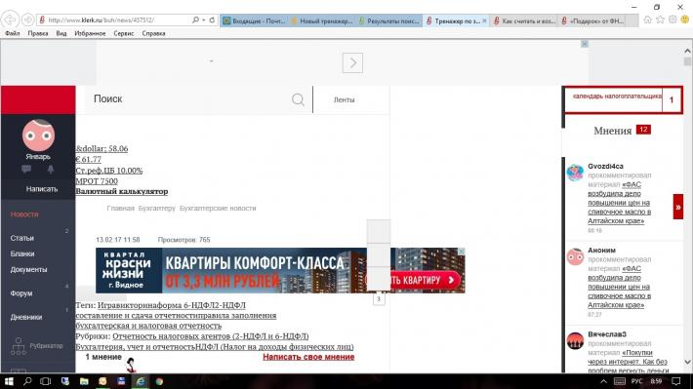Click the notification bell icon under the avatar
Viewport: 693px width, 389px height.
pyautogui.click(x=51, y=169)
